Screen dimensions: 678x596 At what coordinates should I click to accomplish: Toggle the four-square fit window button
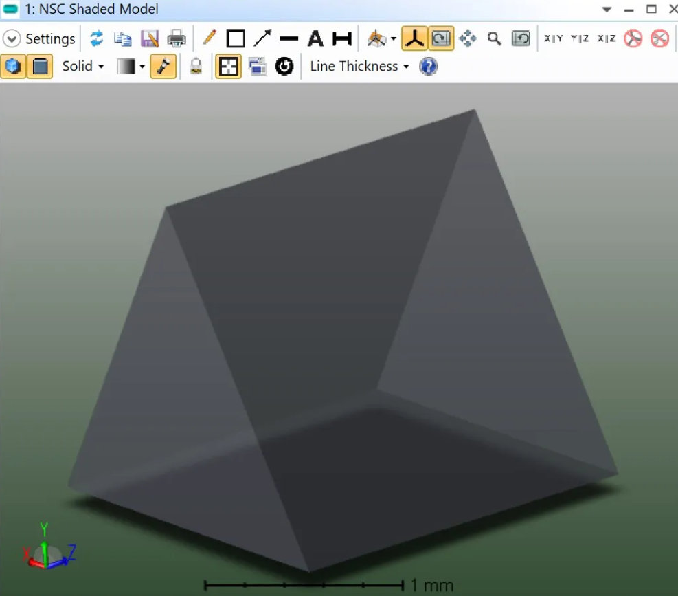coord(228,66)
